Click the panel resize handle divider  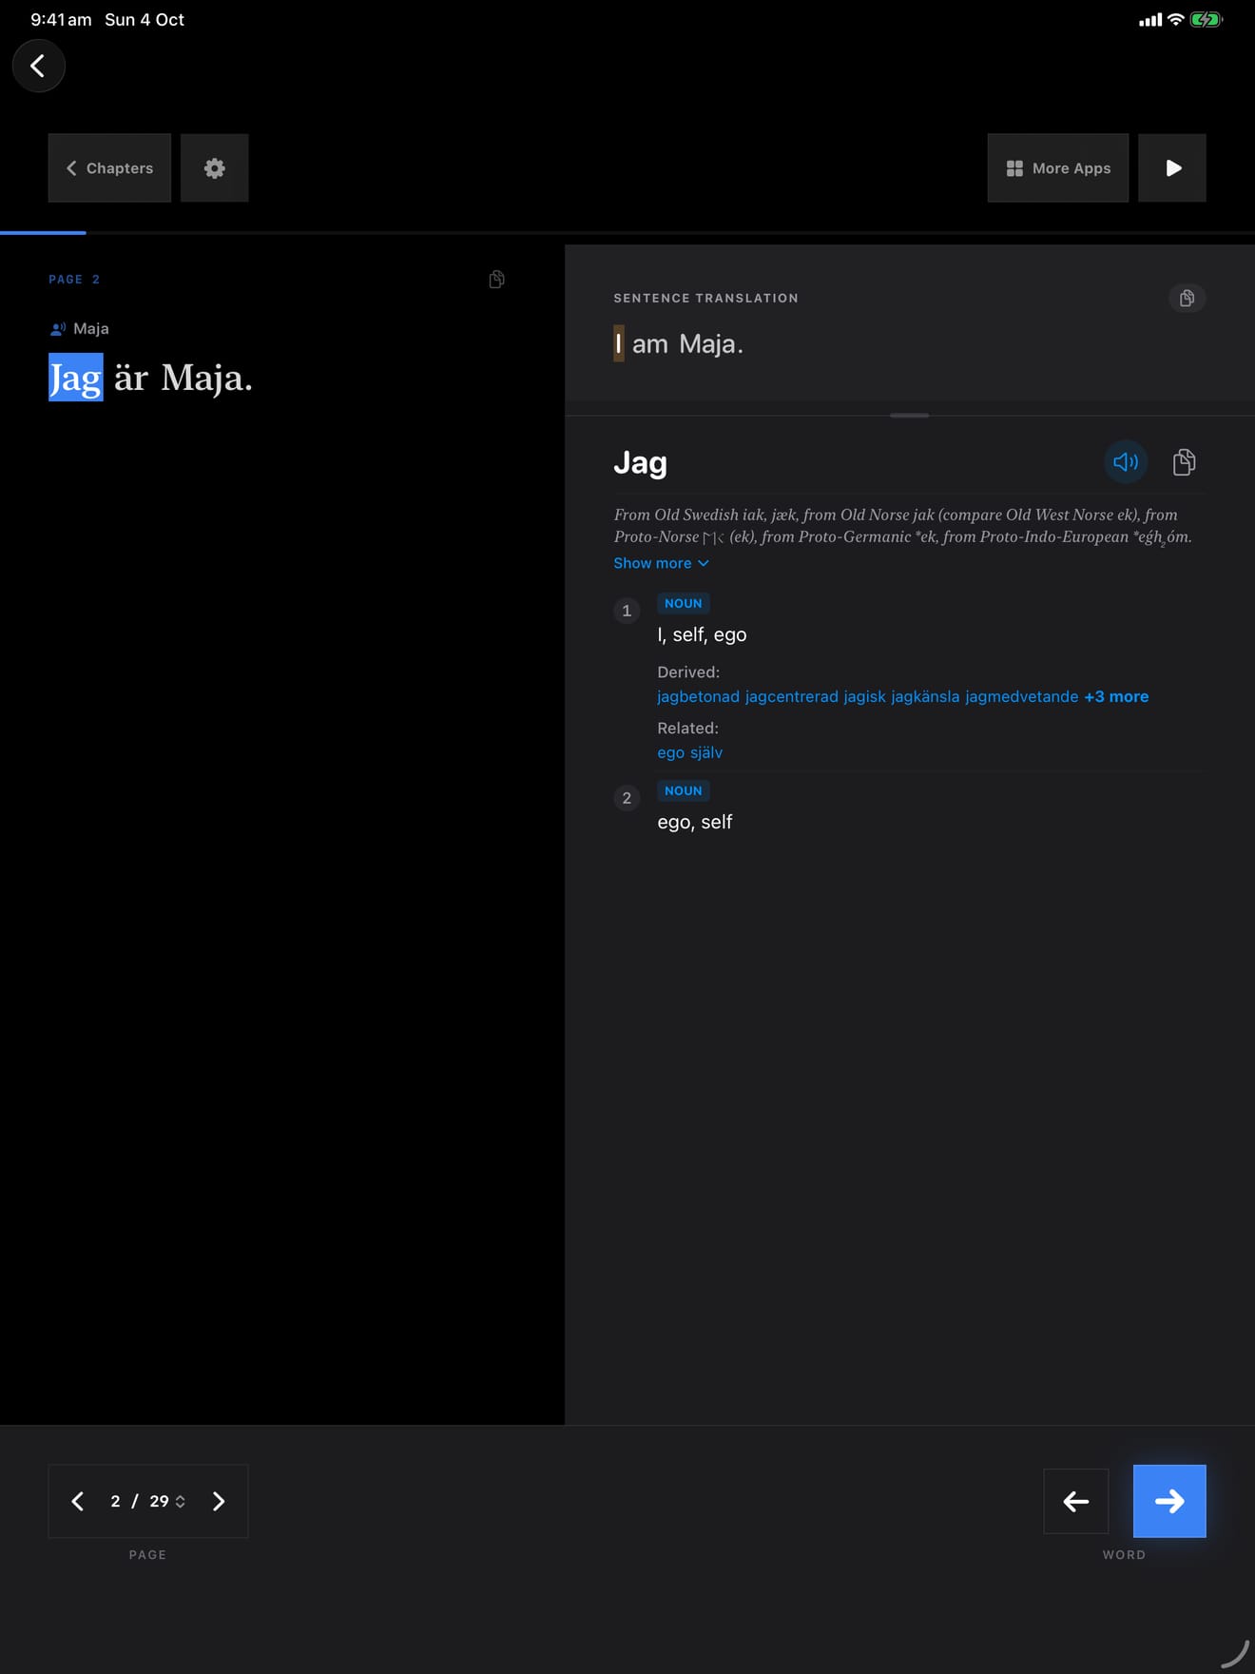pyautogui.click(x=910, y=415)
